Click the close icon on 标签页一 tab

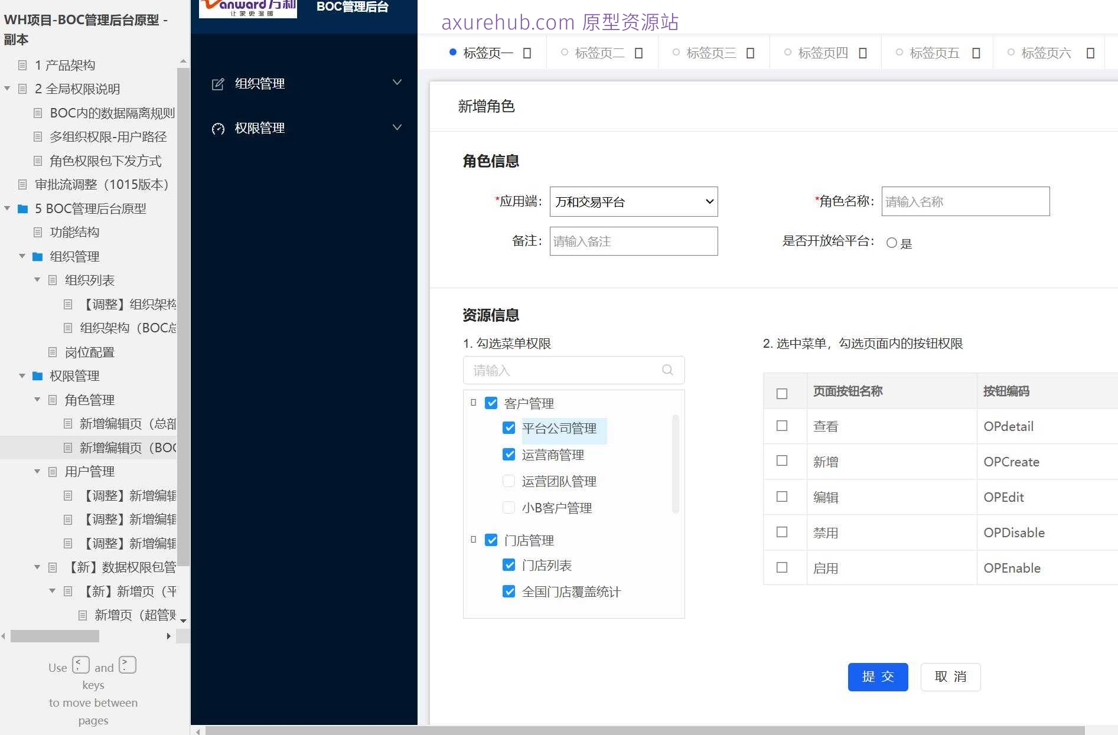point(526,53)
